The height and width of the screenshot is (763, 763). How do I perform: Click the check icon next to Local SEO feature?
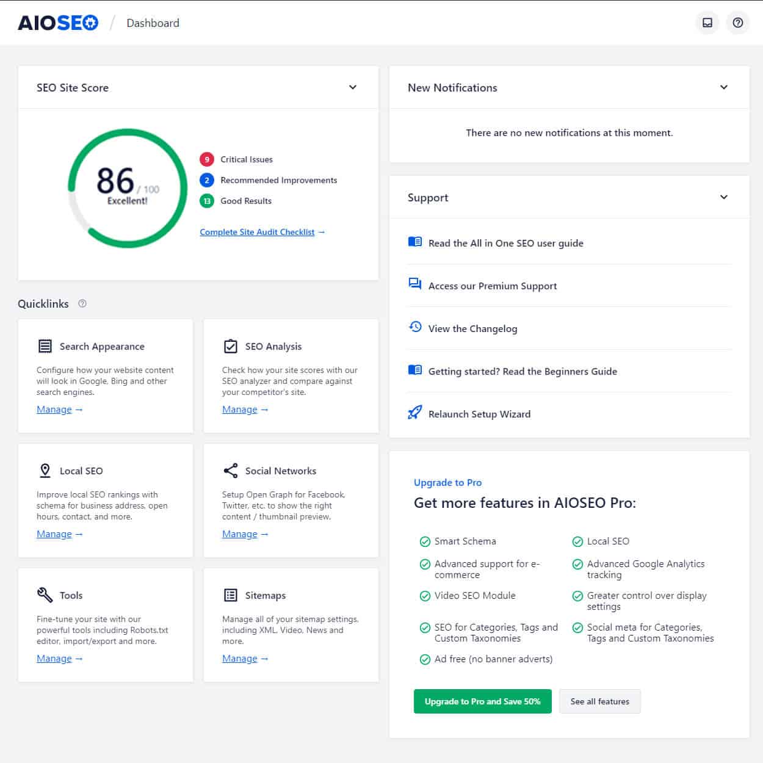coord(577,541)
